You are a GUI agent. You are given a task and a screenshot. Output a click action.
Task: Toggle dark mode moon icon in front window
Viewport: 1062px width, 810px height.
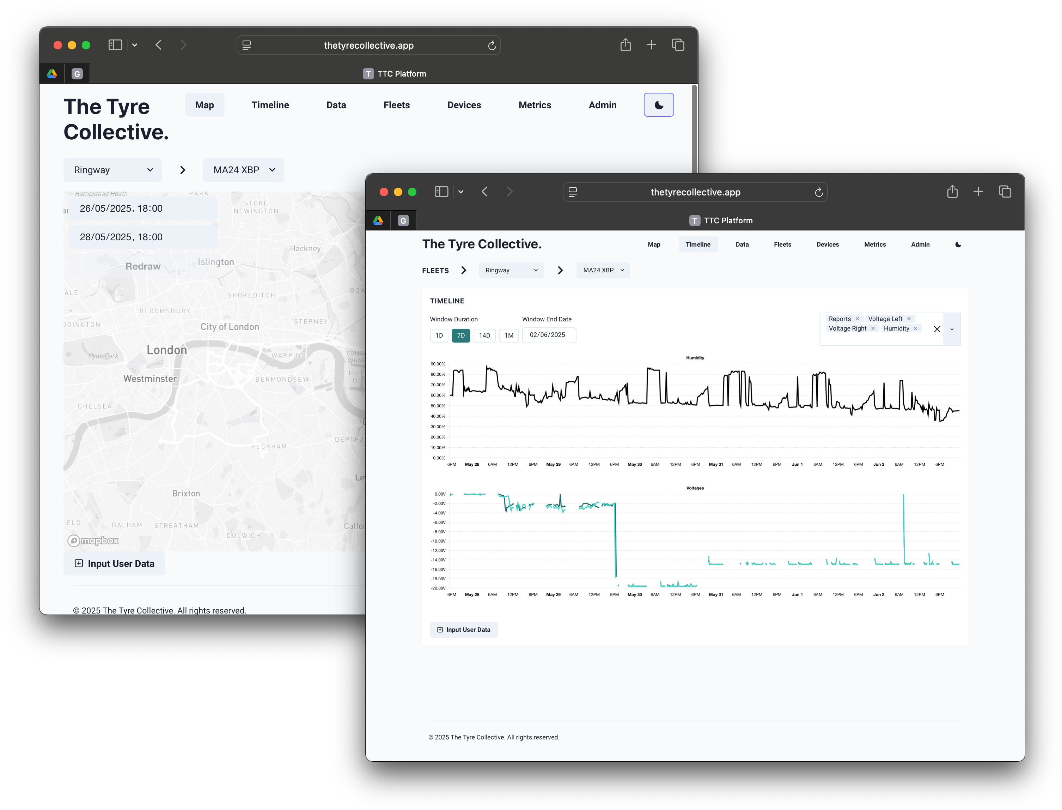coord(958,244)
